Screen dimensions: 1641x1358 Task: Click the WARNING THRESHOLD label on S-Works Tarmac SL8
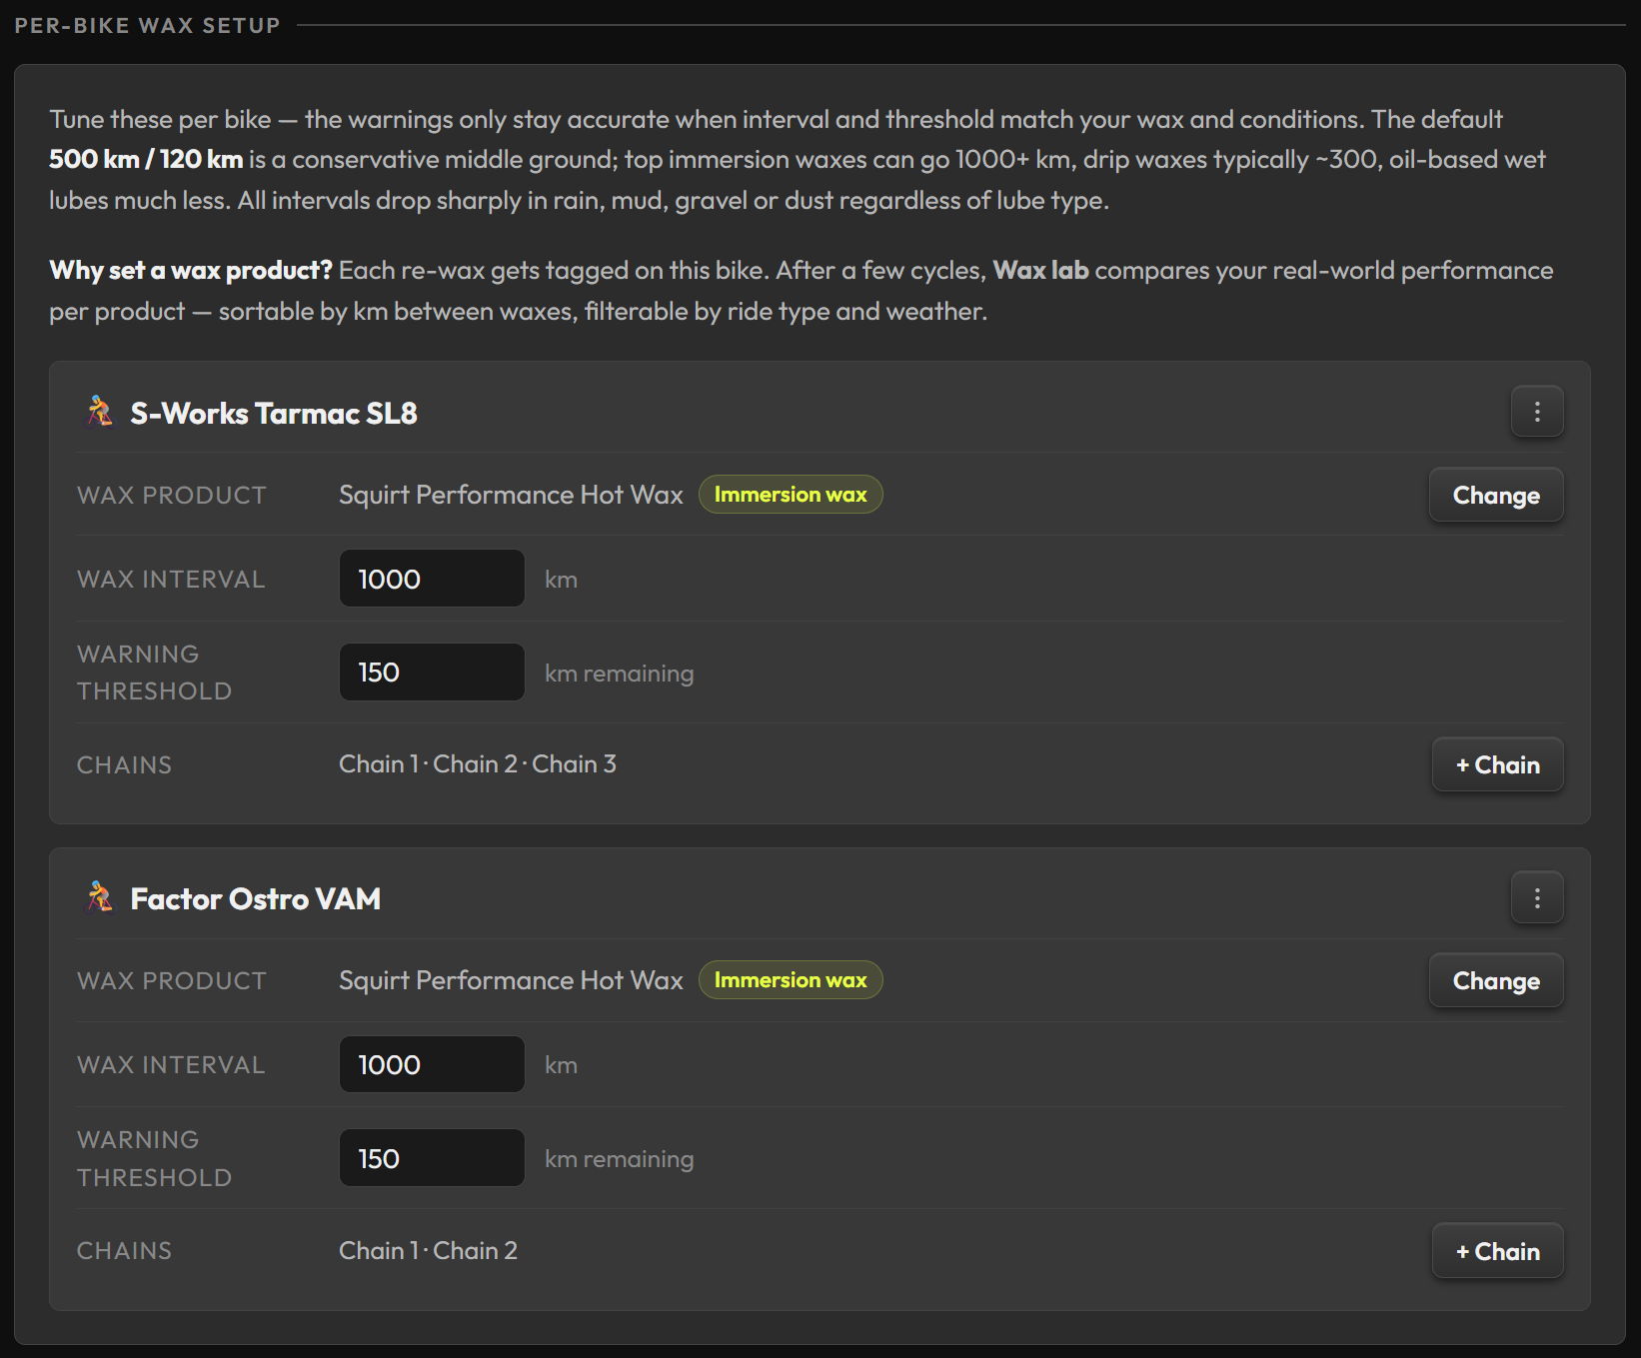coord(154,673)
